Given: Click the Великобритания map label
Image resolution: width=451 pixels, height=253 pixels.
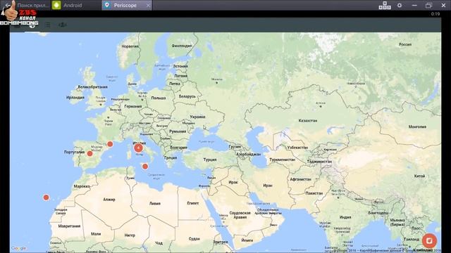Looking at the screenshot, I should coord(92,87).
